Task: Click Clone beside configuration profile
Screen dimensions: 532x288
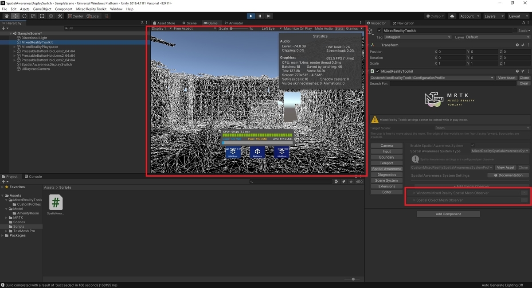Action: [x=524, y=78]
